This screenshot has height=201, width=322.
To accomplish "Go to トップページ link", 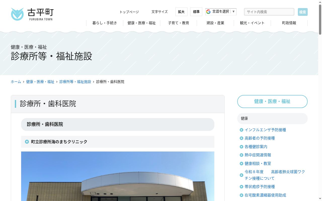I will tap(129, 12).
